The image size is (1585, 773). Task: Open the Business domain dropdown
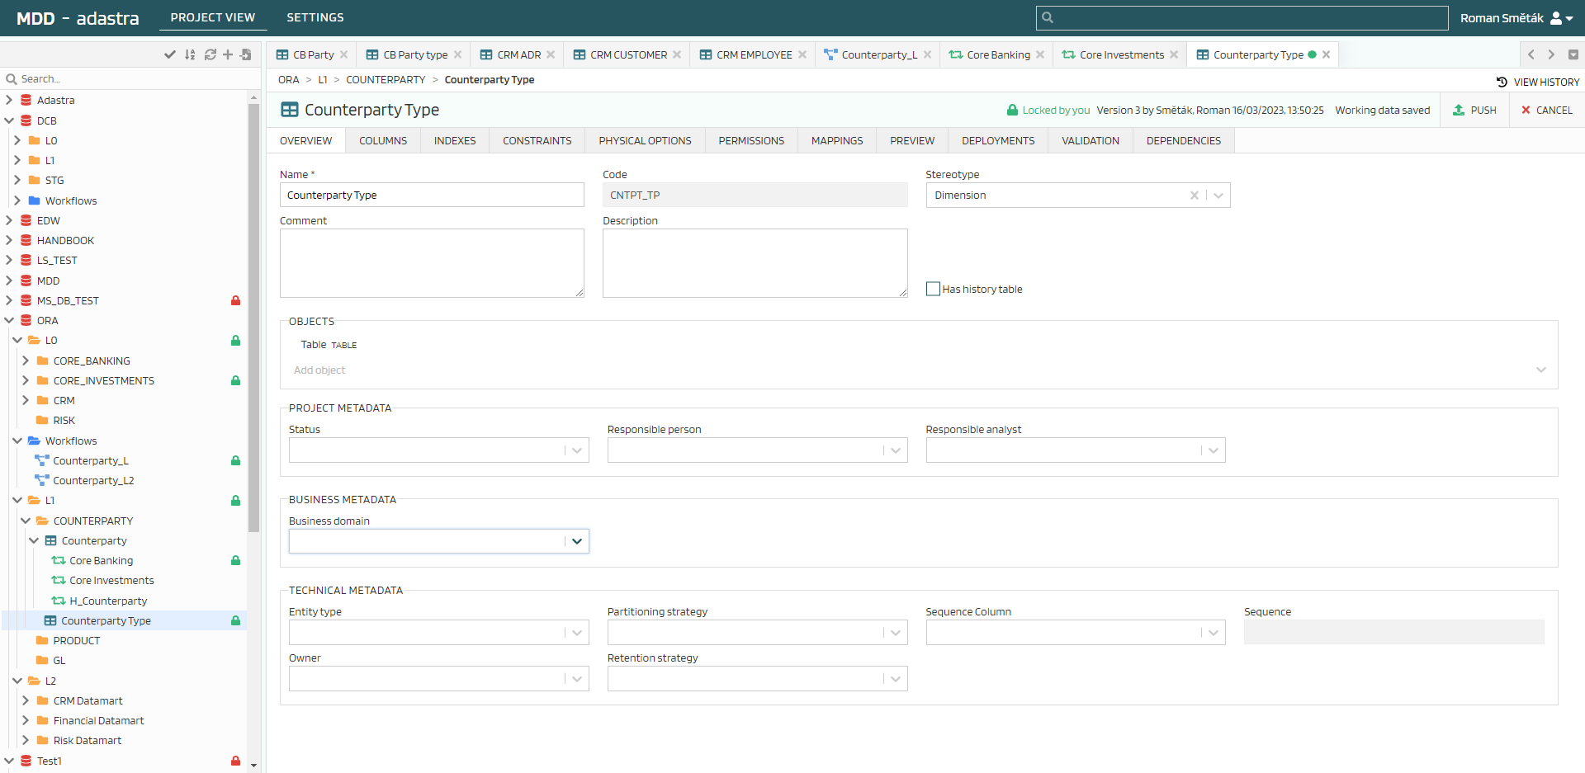[x=577, y=541]
